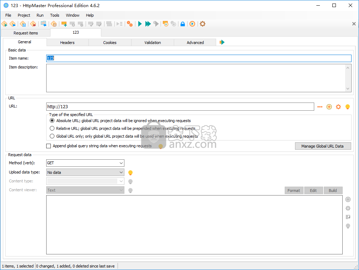Click the orange parameters circles toolbar icon
This screenshot has height=270, width=359.
point(130,24)
